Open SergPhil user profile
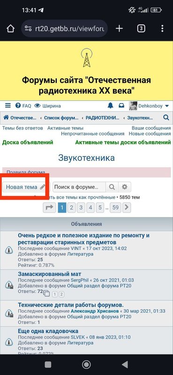Viewport: 173px width, 375px height. (x=79, y=280)
